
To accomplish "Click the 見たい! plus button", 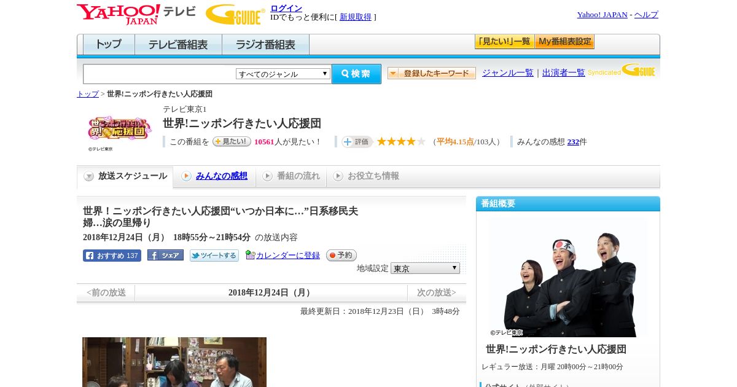I will point(232,141).
